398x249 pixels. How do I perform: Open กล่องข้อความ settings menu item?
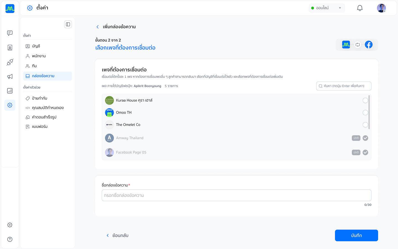[x=48, y=76]
